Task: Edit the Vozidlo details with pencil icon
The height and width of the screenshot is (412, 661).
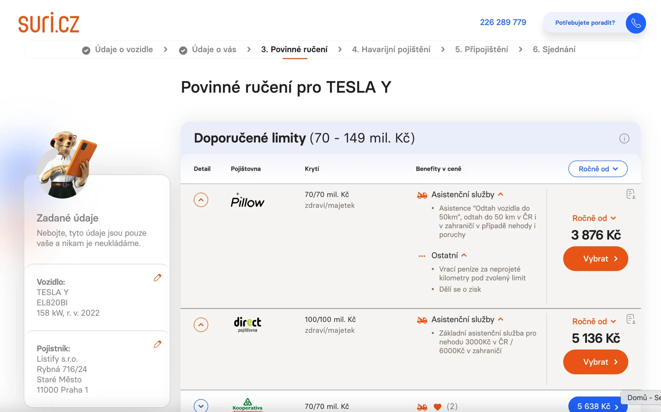Action: click(158, 278)
